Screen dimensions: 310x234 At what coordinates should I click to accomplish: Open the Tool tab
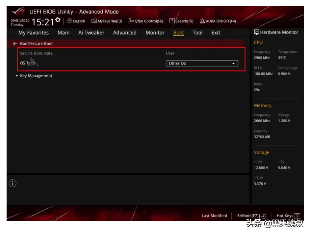point(197,33)
